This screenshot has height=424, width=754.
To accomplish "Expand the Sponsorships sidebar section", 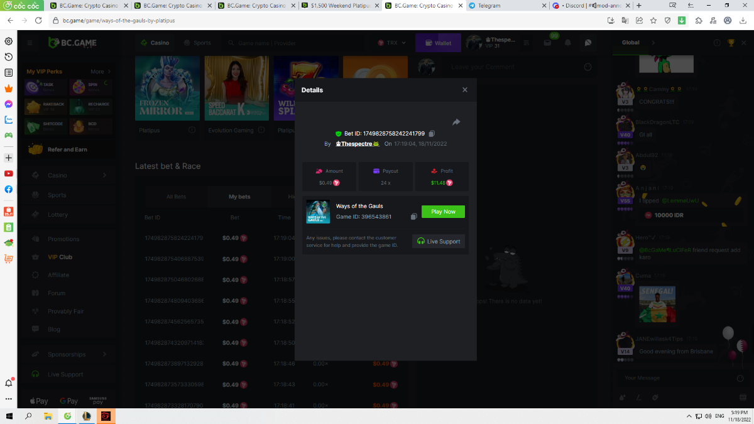I will [x=104, y=354].
